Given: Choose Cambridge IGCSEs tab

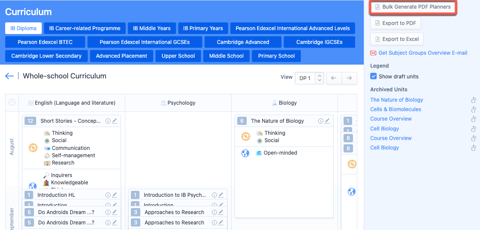Looking at the screenshot, I should (x=319, y=42).
